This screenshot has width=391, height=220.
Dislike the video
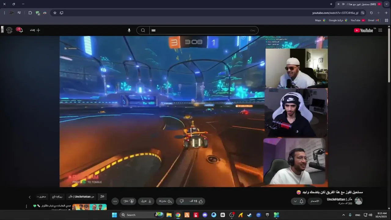(x=181, y=201)
